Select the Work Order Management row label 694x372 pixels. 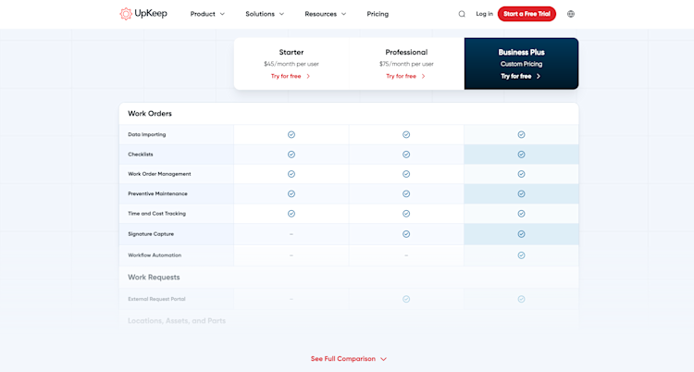click(159, 174)
